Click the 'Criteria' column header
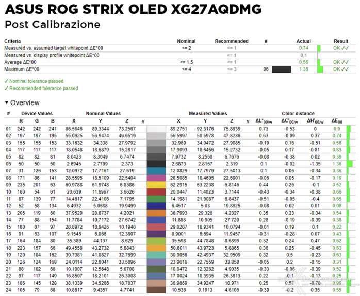The image size is (360, 296). [12, 41]
